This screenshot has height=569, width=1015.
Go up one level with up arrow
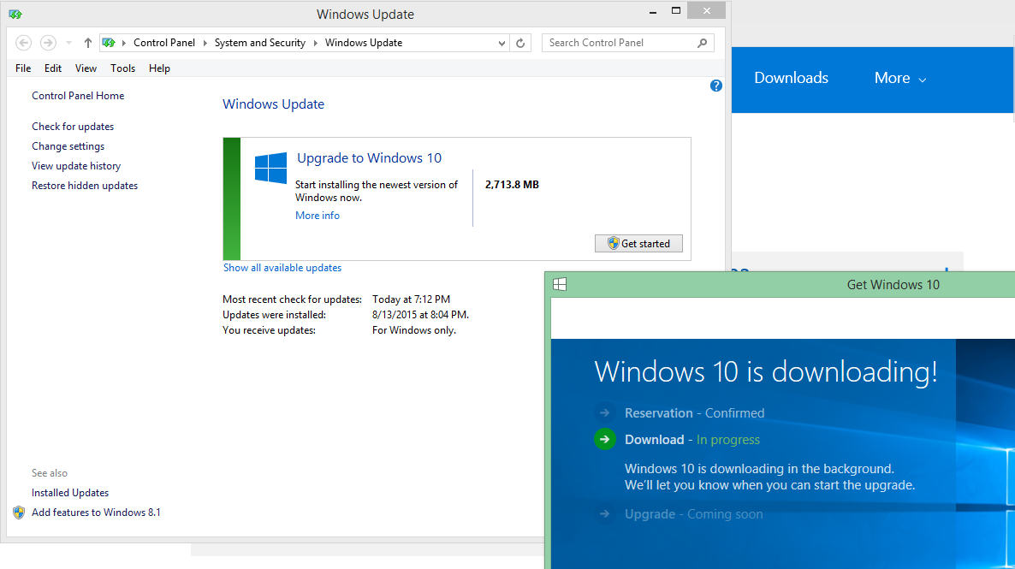coord(87,43)
